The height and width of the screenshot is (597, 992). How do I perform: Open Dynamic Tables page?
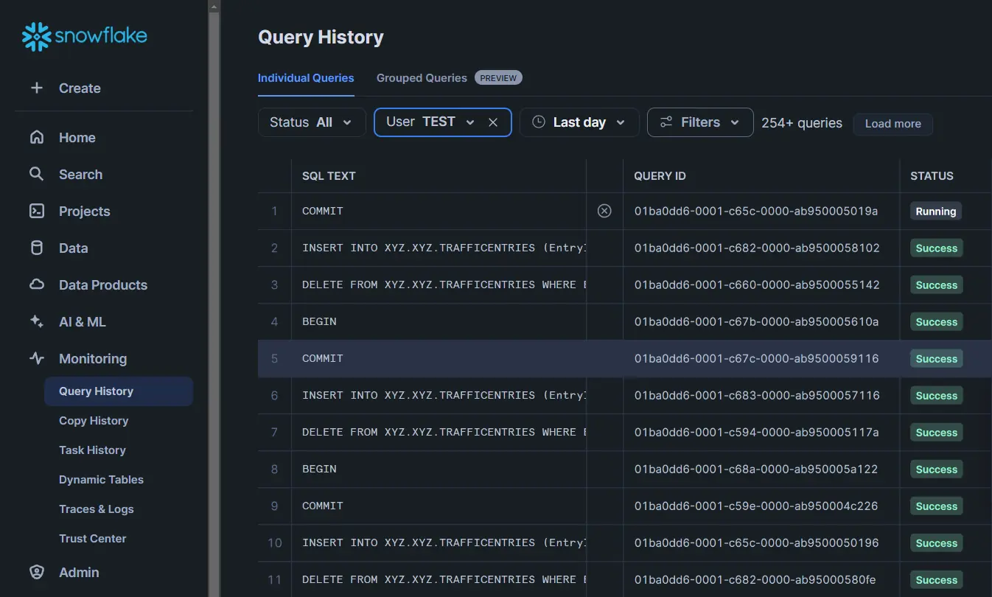[101, 480]
